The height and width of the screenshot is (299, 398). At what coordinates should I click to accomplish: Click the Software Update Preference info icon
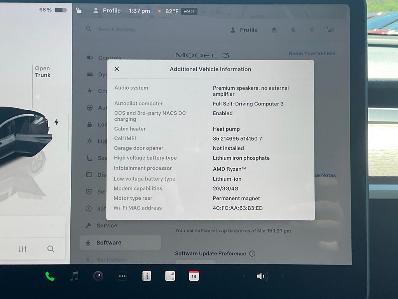[x=252, y=253]
